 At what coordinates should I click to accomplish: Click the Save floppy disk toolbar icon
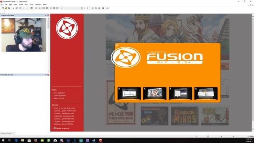point(9,8)
